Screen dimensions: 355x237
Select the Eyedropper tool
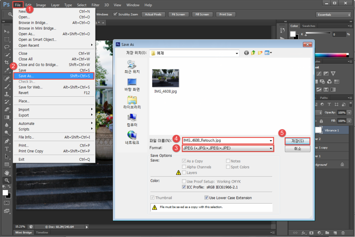point(7,70)
